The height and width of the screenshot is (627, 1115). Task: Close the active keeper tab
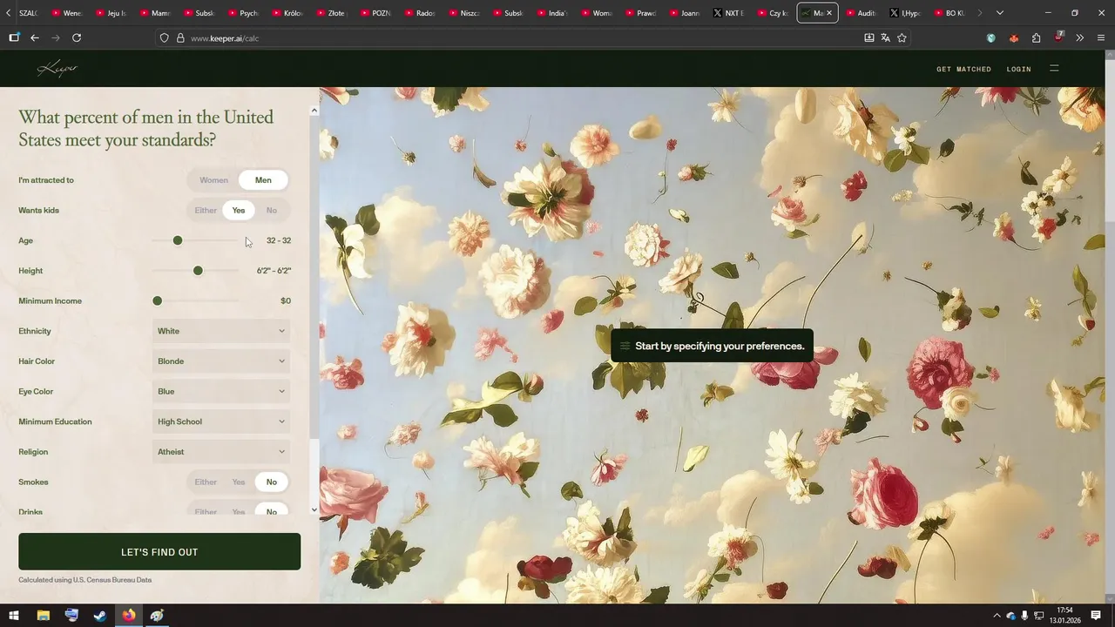pos(829,13)
